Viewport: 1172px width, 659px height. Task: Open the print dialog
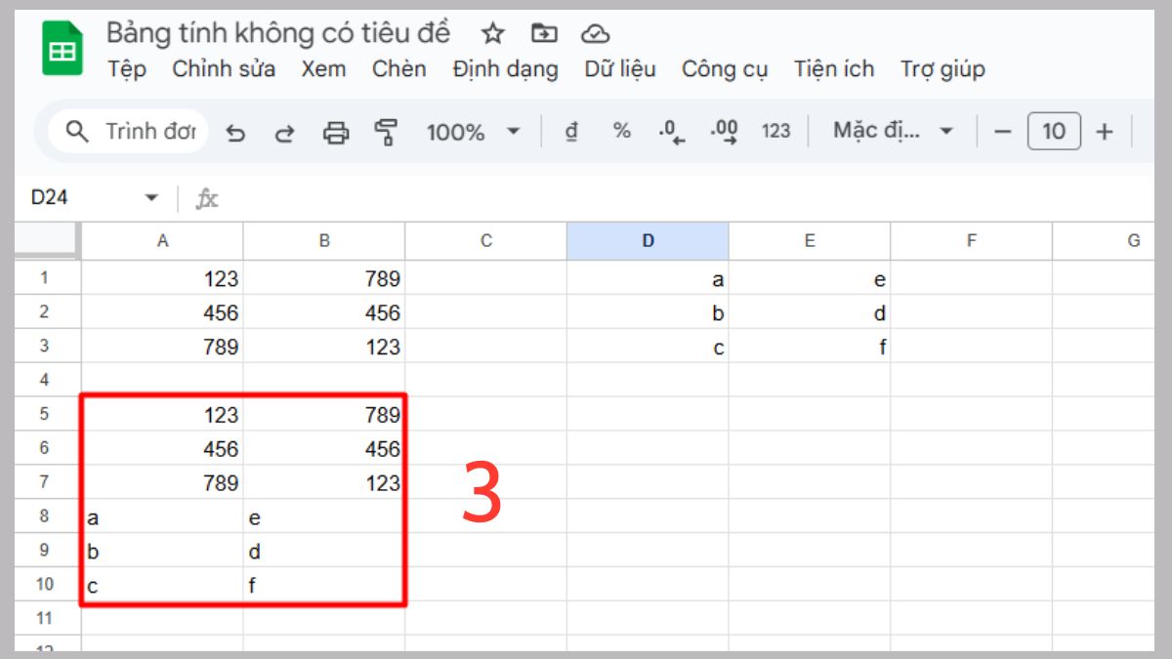(336, 132)
